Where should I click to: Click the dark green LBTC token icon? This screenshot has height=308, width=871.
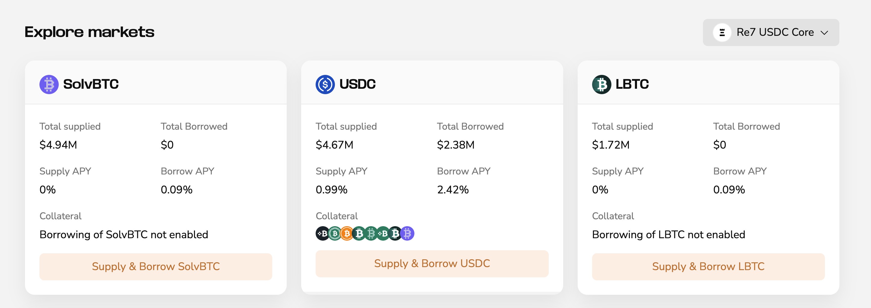coord(601,84)
